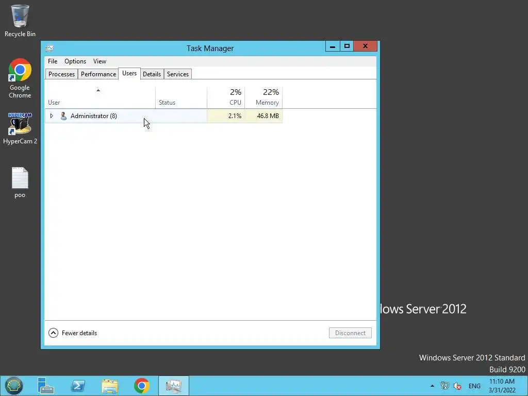The image size is (528, 396).
Task: Switch to the Details tab
Action: tap(152, 74)
